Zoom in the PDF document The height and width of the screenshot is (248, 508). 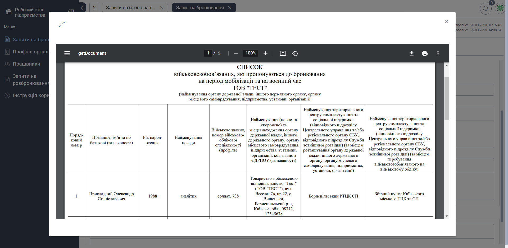265,53
